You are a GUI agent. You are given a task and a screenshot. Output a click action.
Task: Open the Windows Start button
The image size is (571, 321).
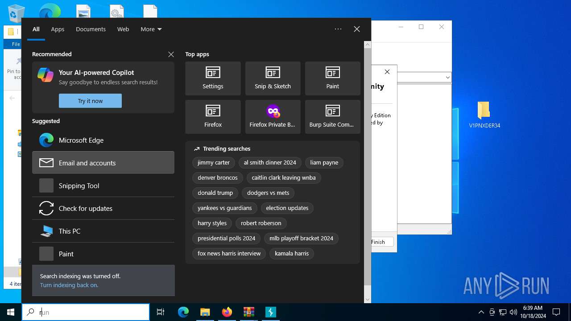click(11, 312)
